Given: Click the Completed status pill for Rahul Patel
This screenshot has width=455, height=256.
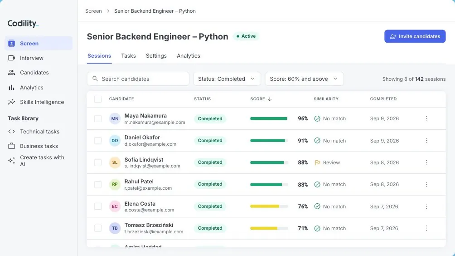Looking at the screenshot, I should 210,184.
